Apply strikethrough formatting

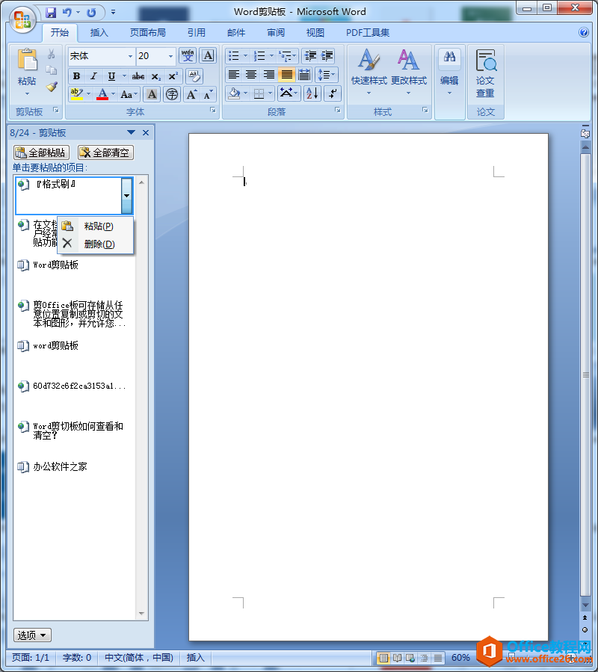coord(138,76)
